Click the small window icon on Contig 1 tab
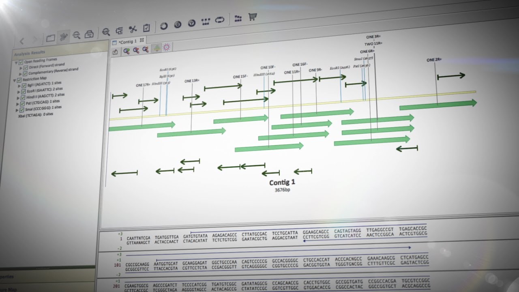 coord(114,43)
